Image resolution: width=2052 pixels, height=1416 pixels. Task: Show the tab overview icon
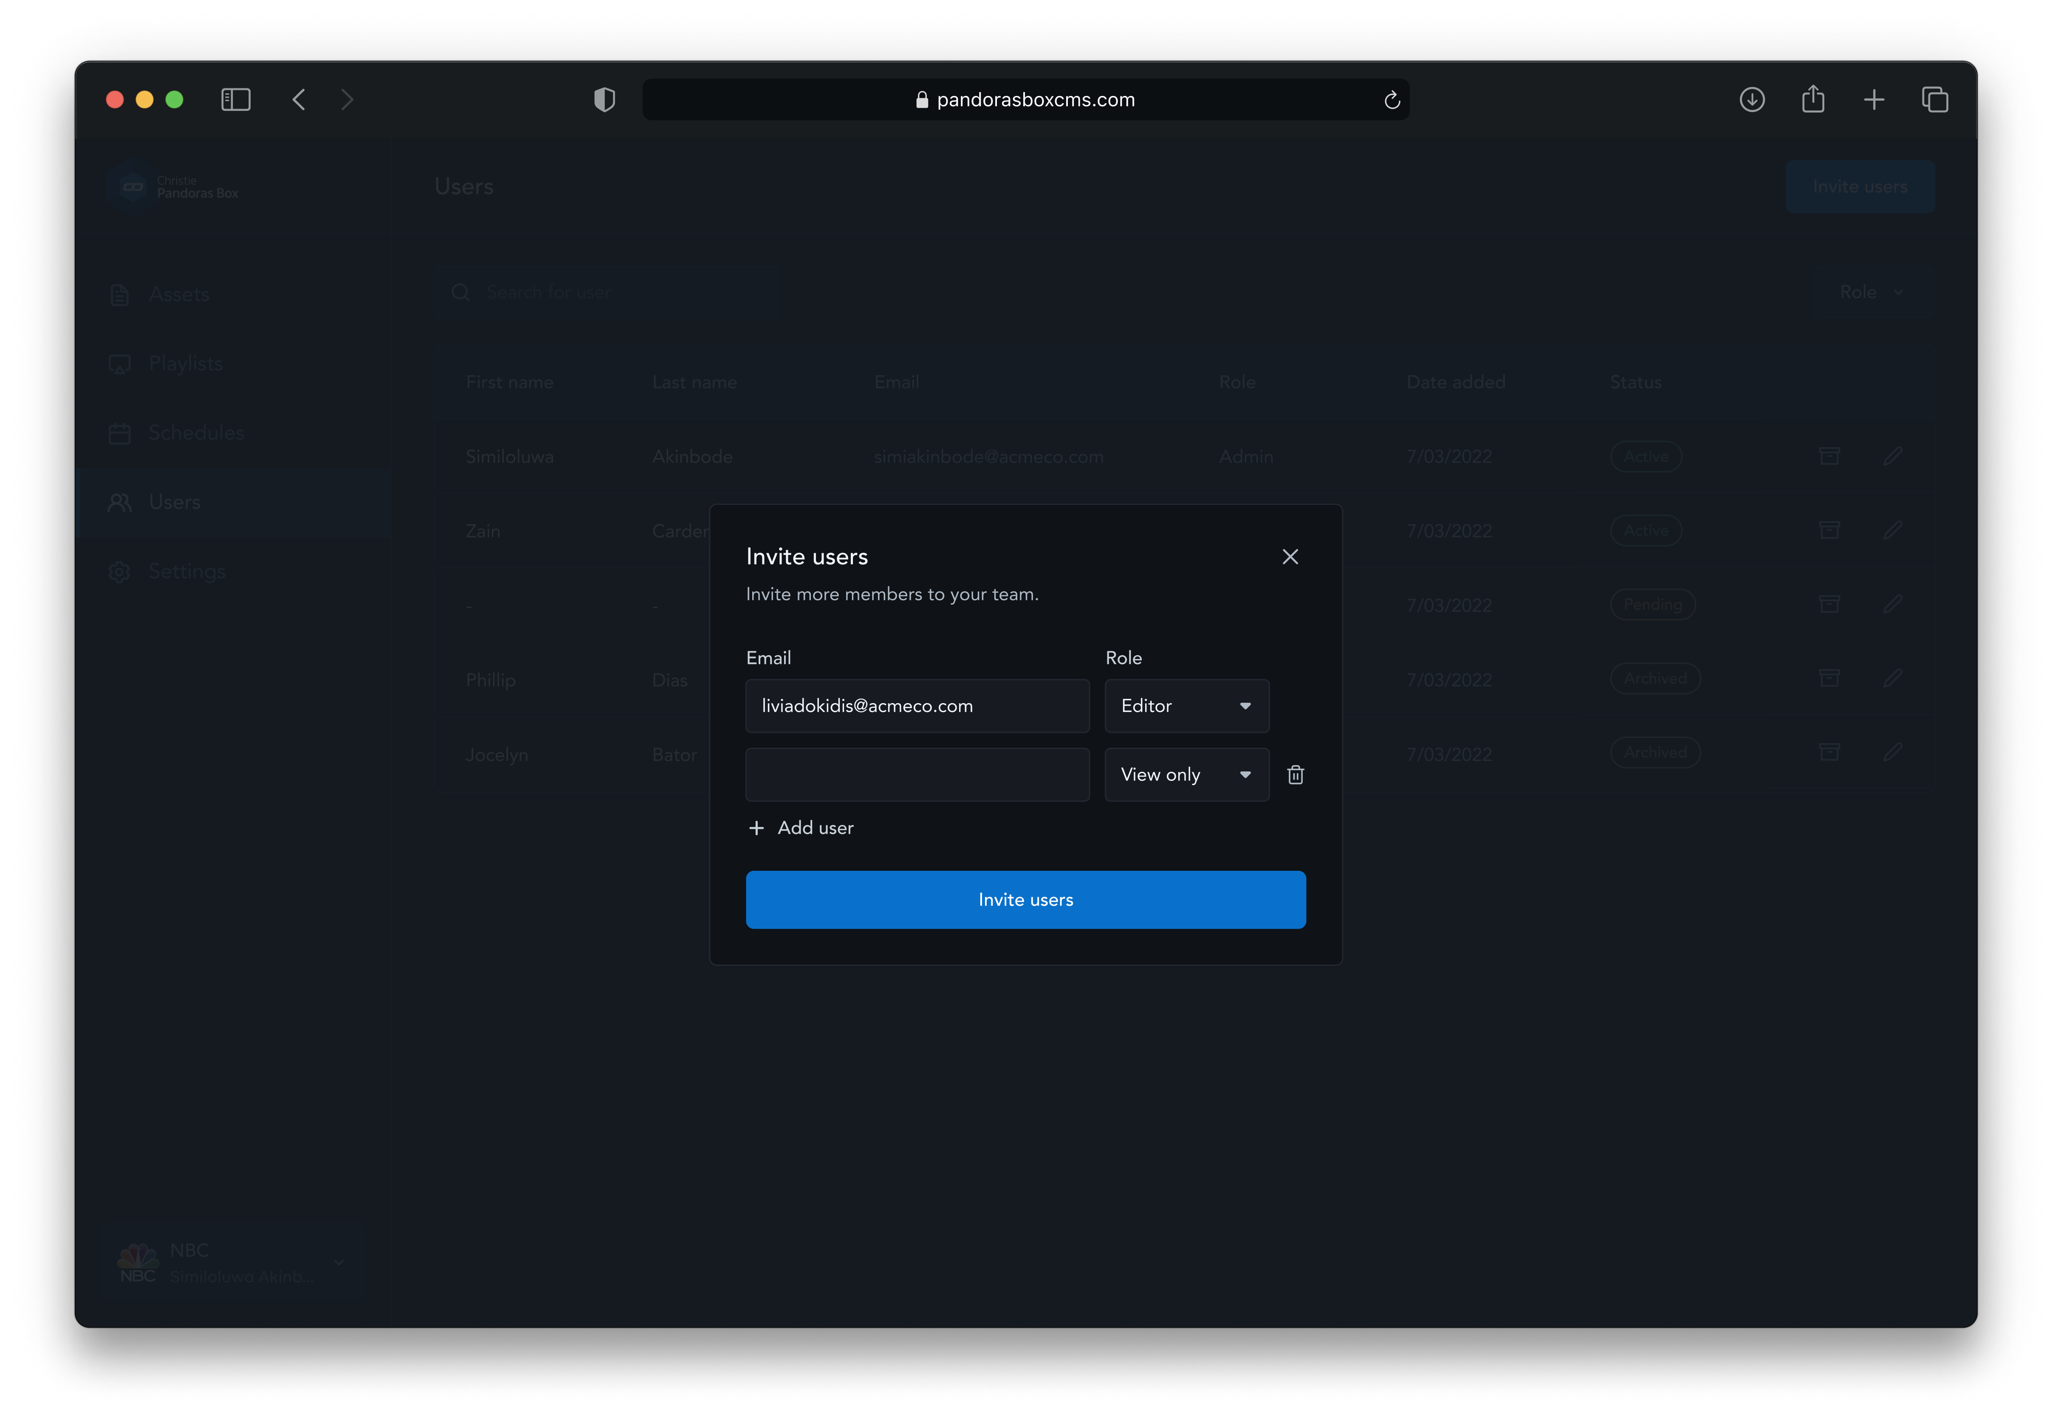[x=1935, y=99]
